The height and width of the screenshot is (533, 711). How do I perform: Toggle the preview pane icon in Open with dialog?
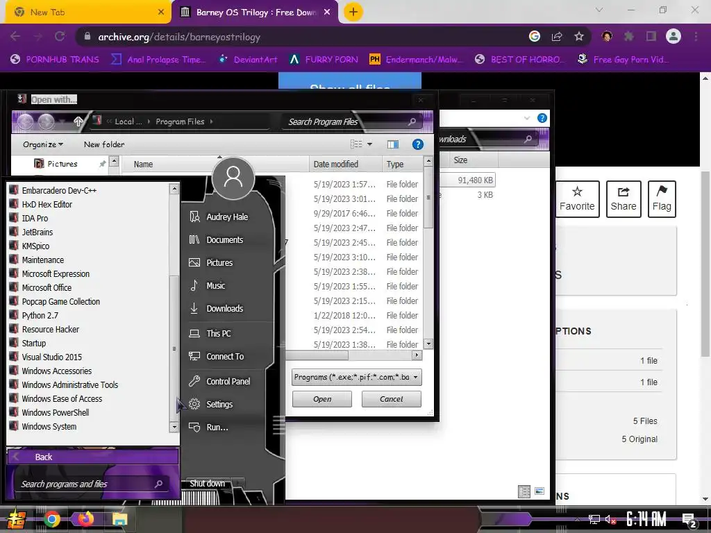point(393,144)
